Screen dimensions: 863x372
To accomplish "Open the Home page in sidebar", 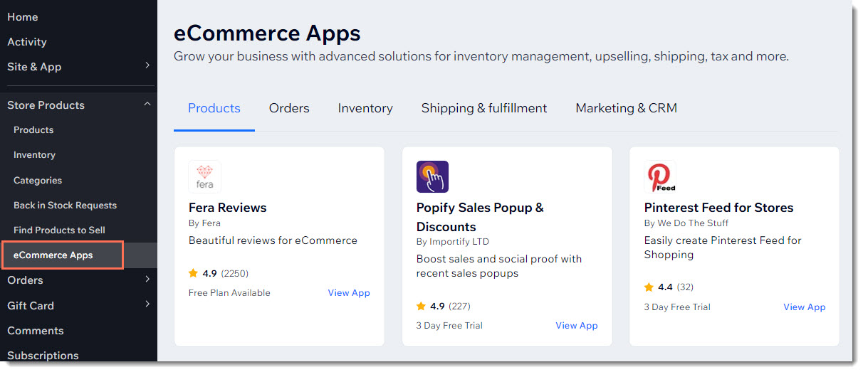I will (23, 17).
